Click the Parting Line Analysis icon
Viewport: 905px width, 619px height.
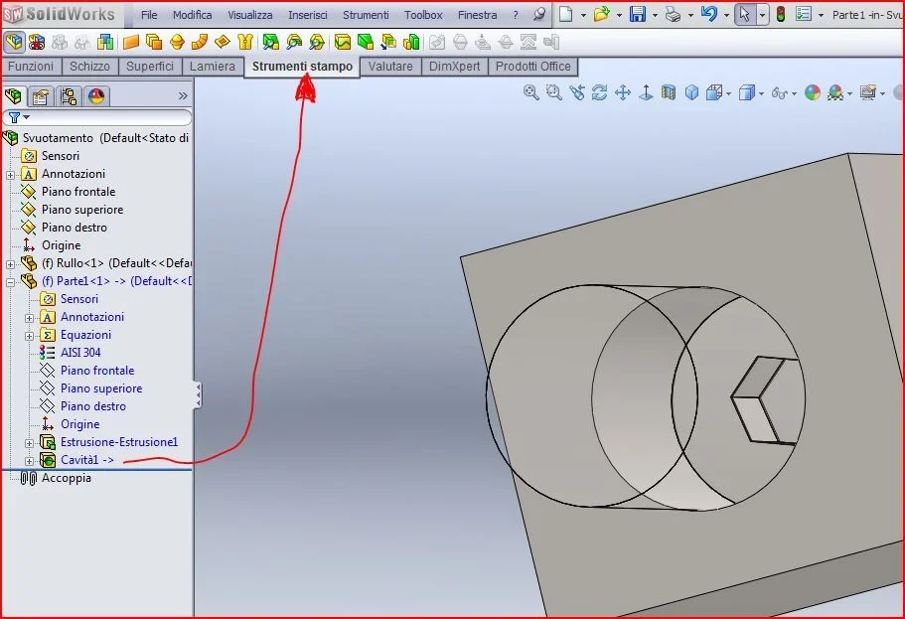[x=317, y=42]
